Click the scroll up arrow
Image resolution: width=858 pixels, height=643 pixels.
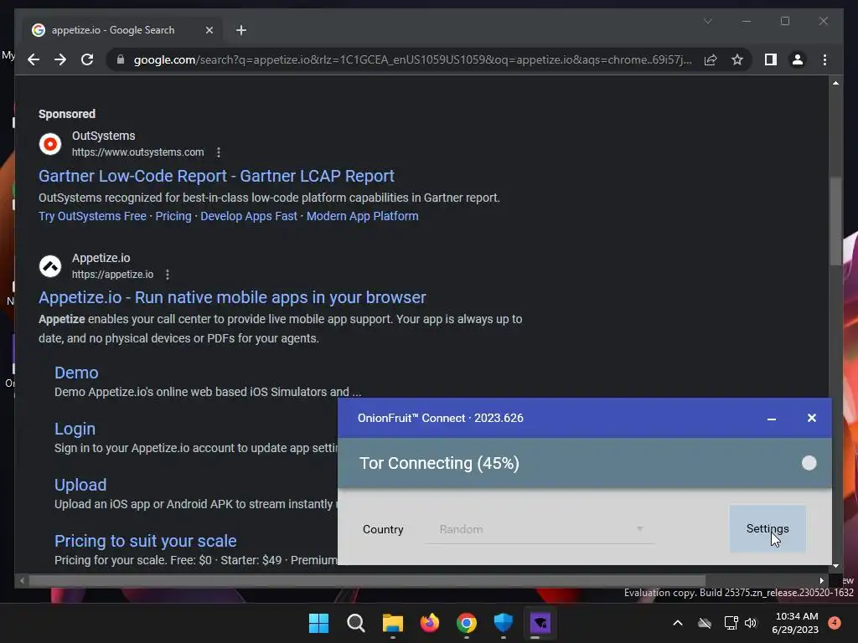[835, 83]
